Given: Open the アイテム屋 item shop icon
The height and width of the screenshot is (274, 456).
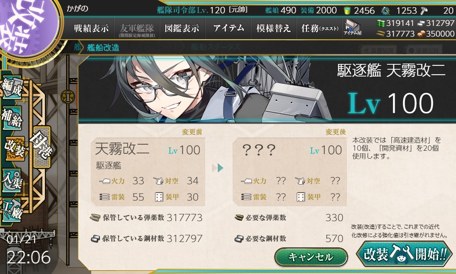Looking at the screenshot, I should (x=352, y=28).
